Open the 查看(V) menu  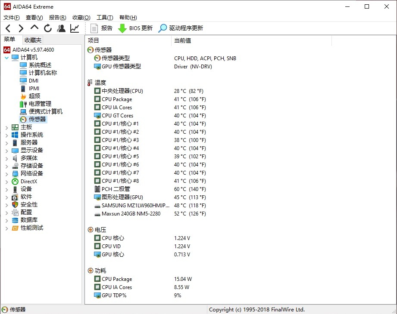coord(34,18)
